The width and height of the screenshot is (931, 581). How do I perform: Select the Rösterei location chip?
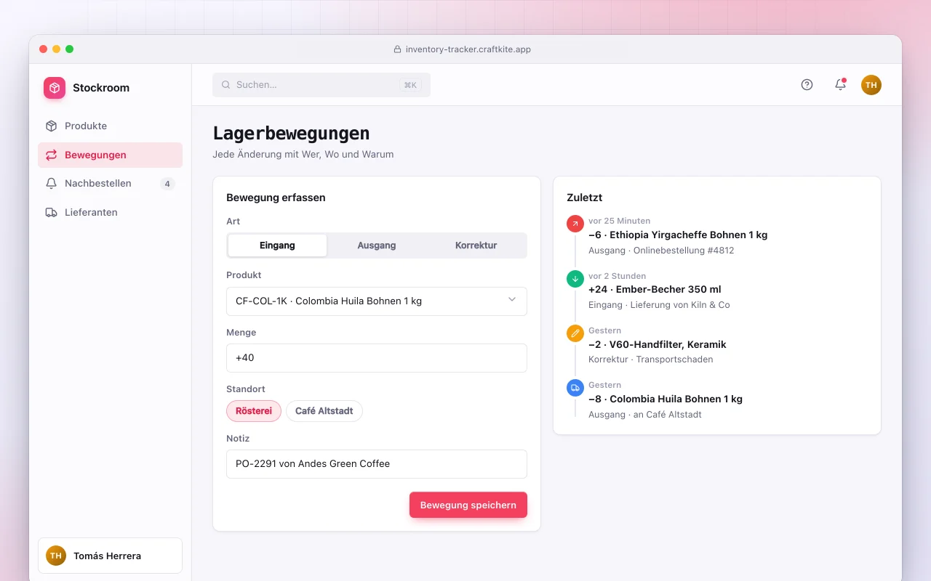254,411
